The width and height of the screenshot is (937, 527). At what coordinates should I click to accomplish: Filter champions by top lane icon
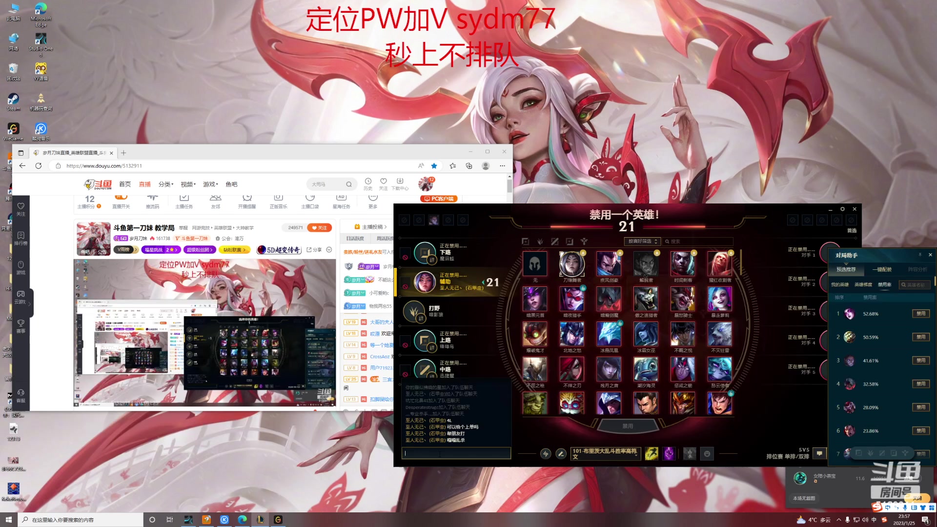525,242
